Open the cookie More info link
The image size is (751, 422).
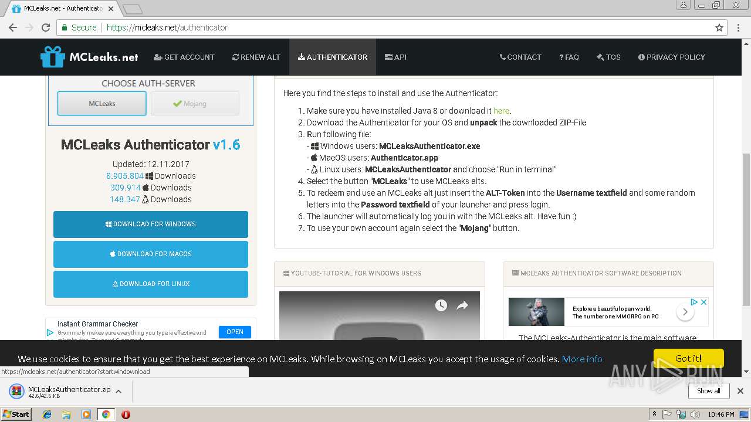(582, 359)
